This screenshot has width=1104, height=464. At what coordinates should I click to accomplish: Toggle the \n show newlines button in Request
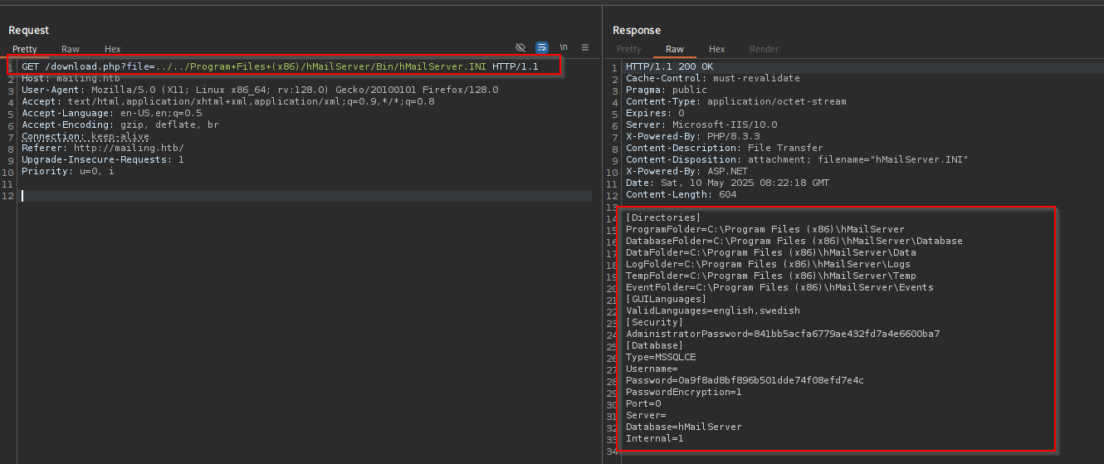(564, 47)
